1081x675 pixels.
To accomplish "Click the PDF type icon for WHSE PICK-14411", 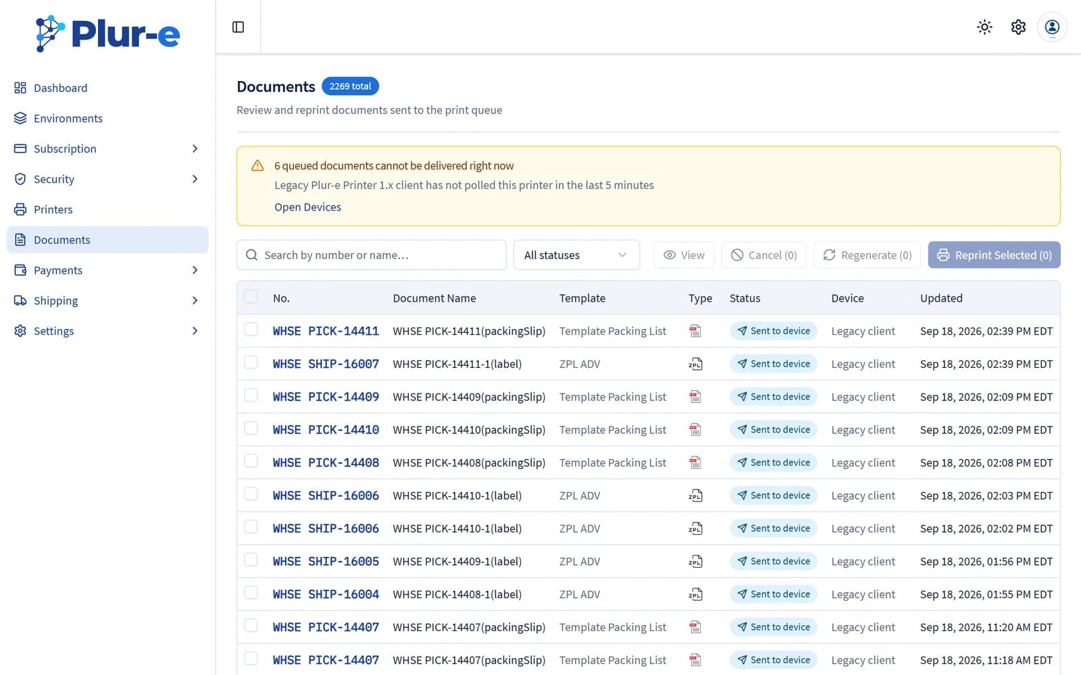I will tap(695, 331).
